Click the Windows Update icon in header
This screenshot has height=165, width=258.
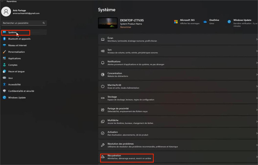229,22
